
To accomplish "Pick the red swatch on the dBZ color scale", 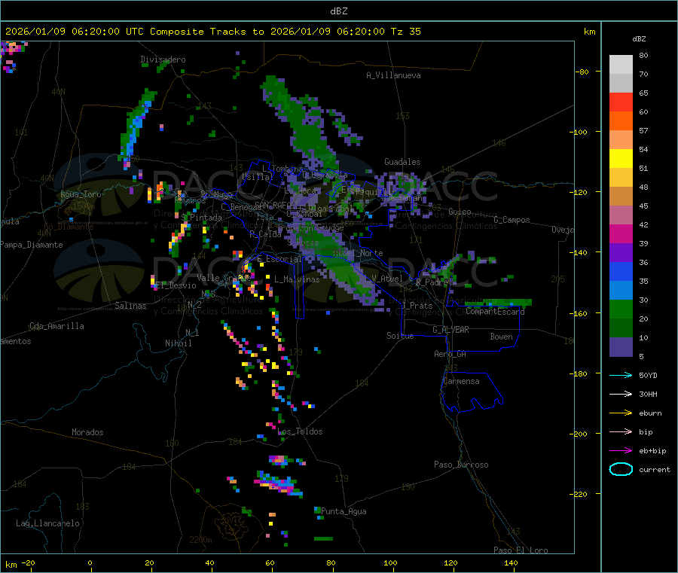I will (621, 102).
